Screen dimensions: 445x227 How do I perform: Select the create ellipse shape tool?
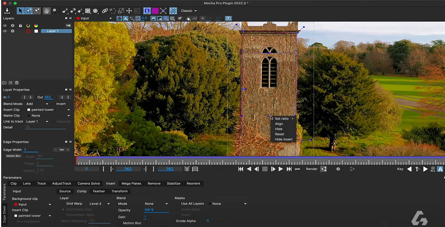(x=95, y=11)
